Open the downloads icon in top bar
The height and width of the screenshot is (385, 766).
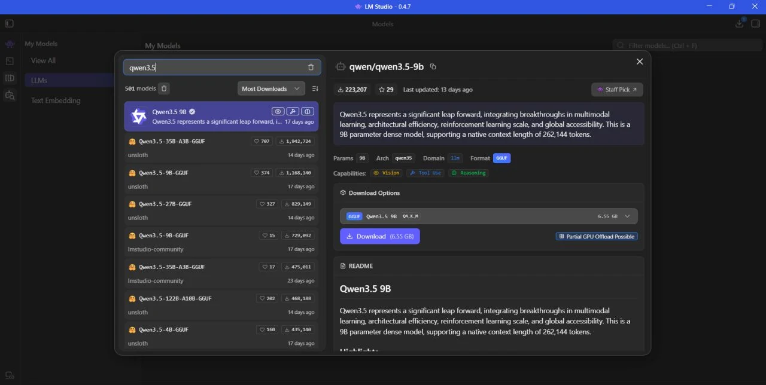pos(740,23)
